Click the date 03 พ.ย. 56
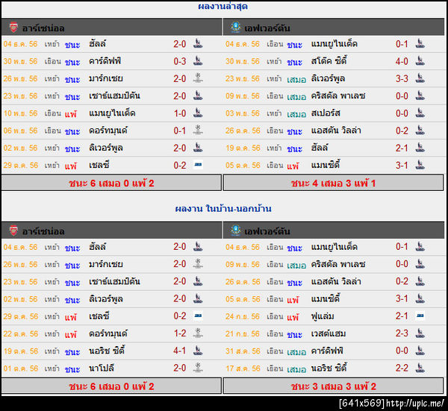 coord(243,113)
